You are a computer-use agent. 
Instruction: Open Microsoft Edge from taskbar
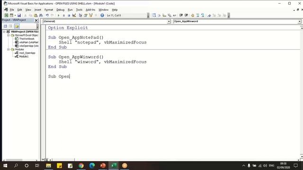[92, 166]
